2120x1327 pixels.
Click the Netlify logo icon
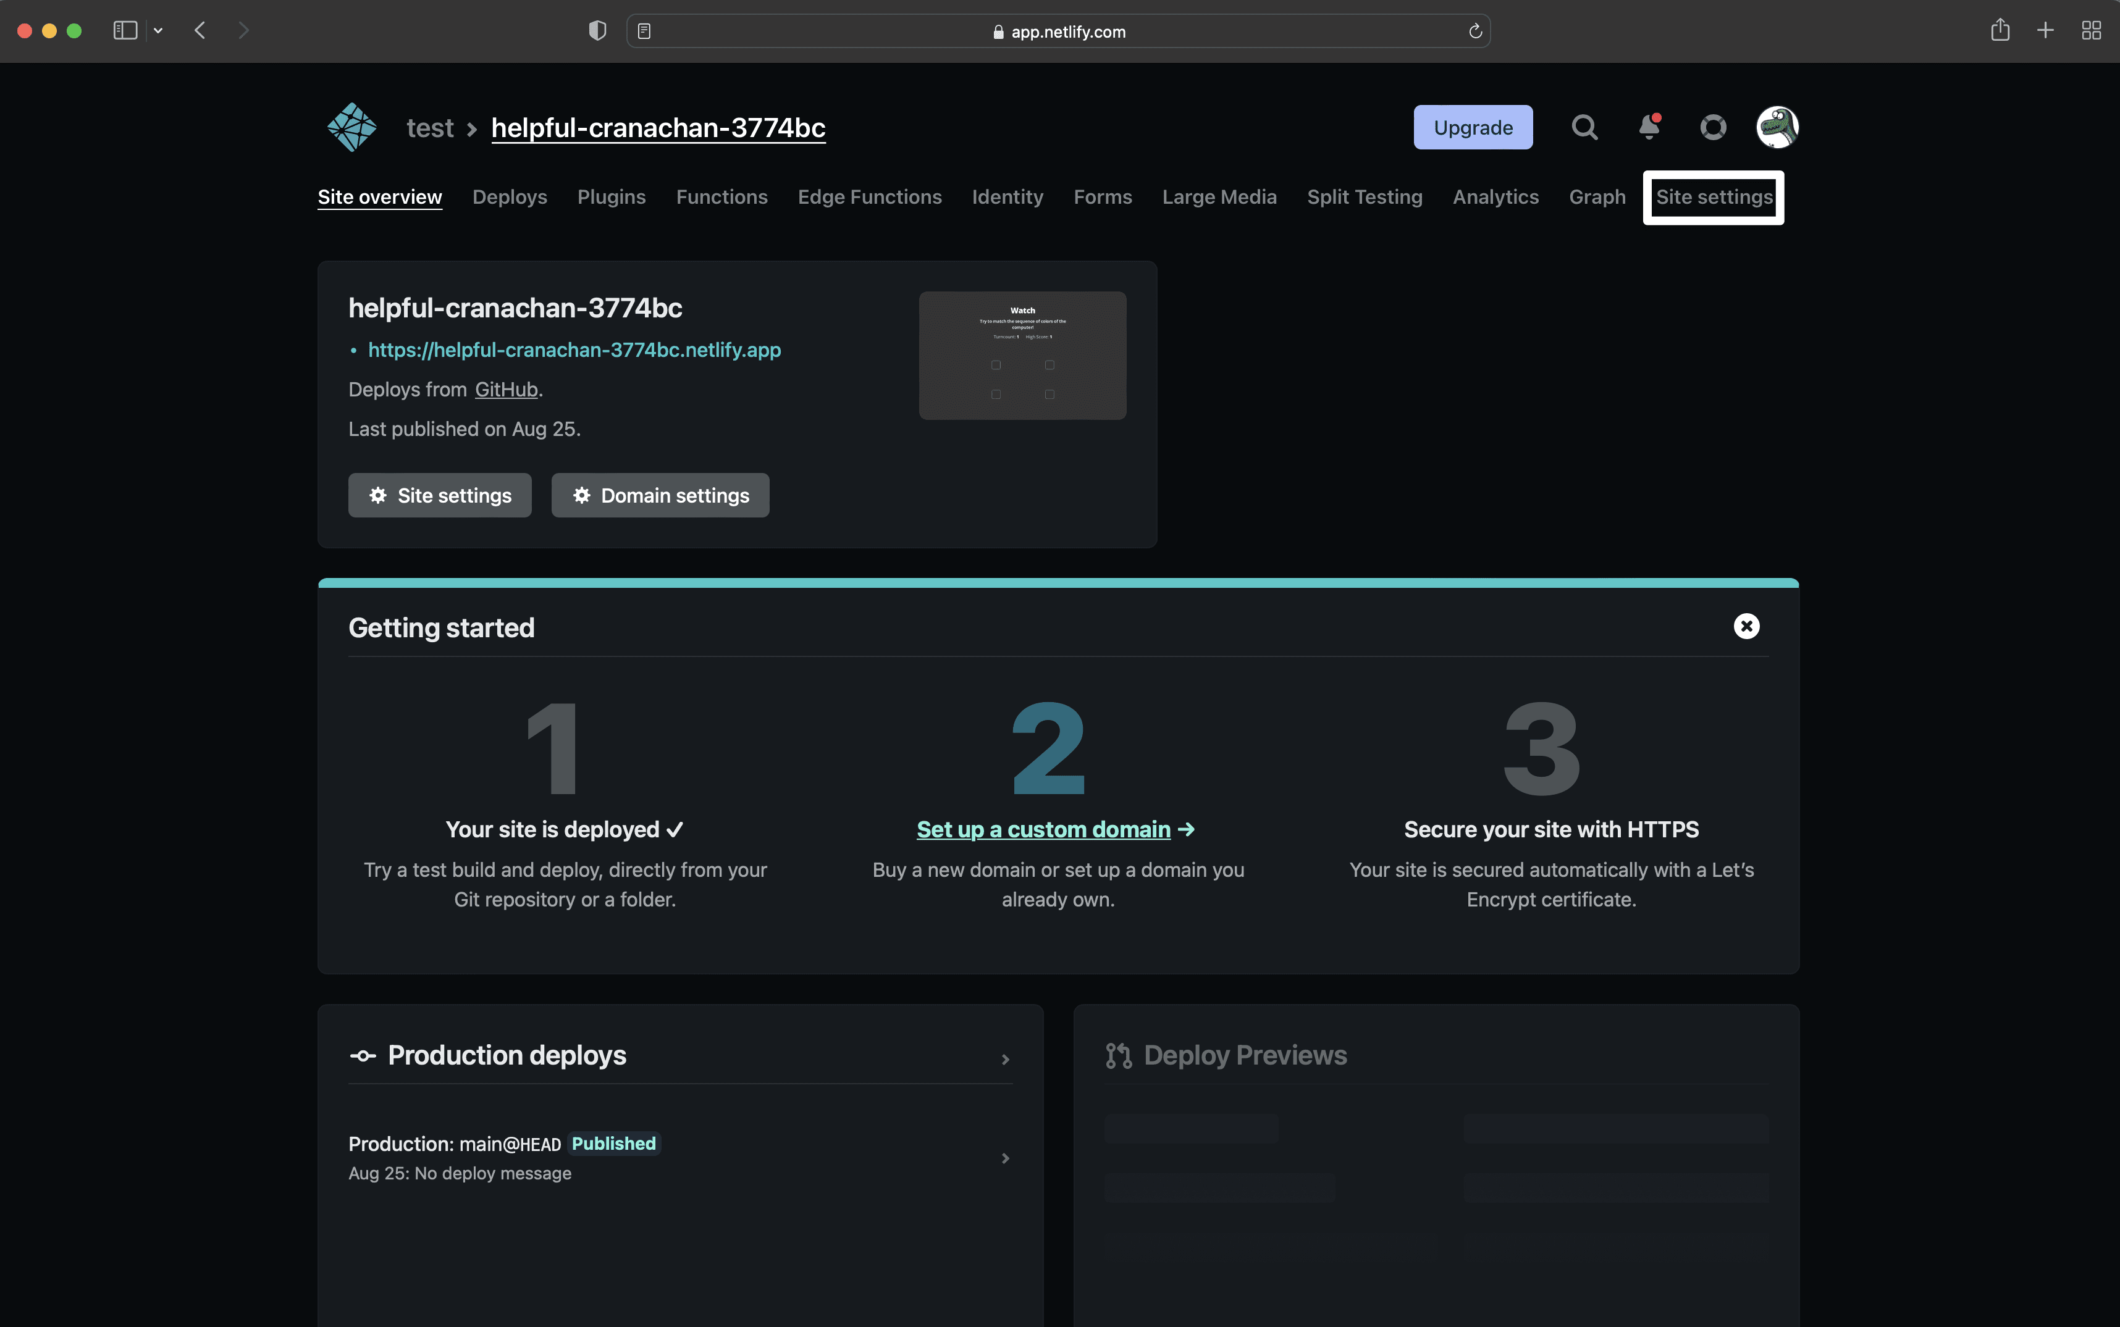(x=351, y=127)
